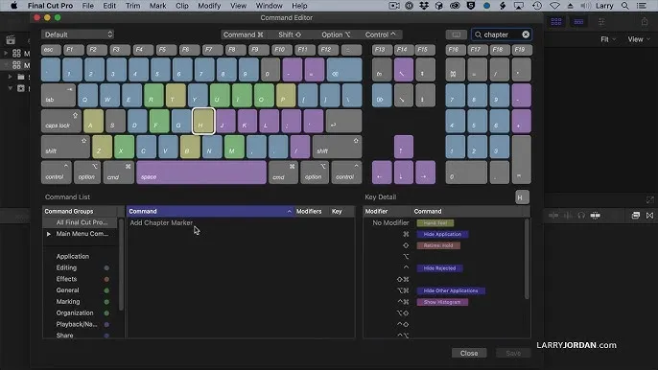Image resolution: width=658 pixels, height=370 pixels.
Task: Click the Show Histogram command tag
Action: pos(442,302)
